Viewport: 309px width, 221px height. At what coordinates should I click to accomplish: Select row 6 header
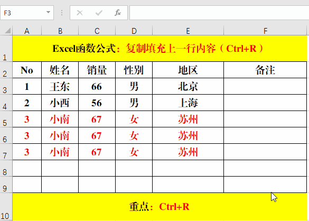click(x=6, y=135)
